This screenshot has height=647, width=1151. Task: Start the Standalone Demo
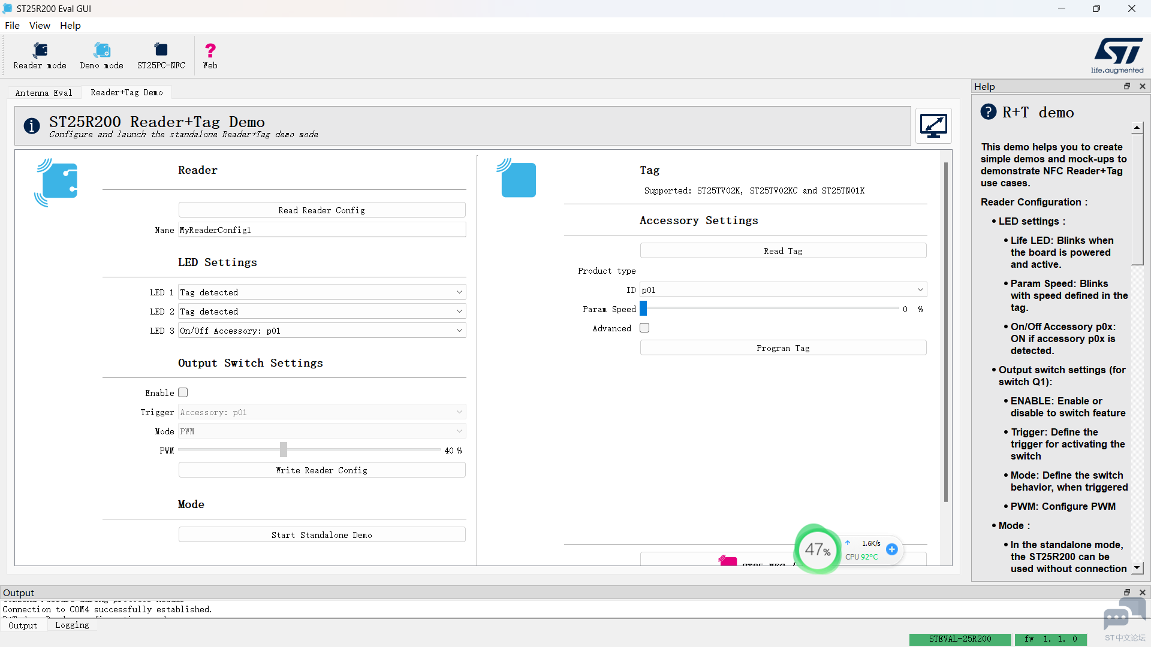[x=322, y=534]
